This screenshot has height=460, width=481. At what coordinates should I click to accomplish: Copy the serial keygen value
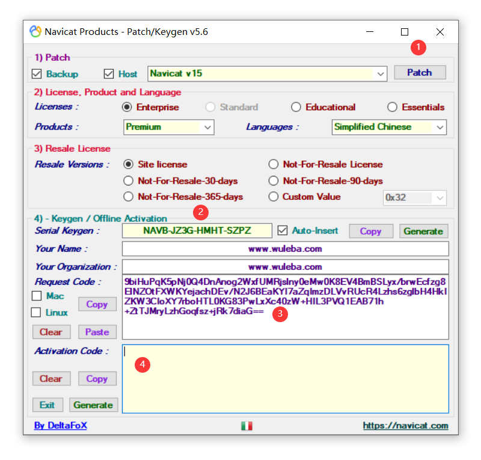tap(371, 231)
